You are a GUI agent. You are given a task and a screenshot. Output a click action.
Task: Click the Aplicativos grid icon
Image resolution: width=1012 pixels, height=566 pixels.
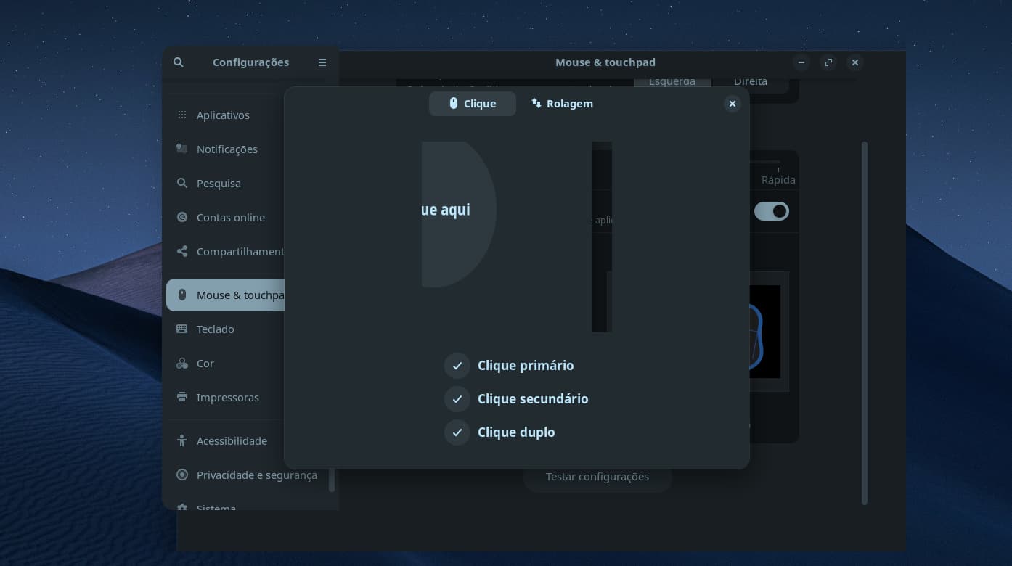pos(182,115)
